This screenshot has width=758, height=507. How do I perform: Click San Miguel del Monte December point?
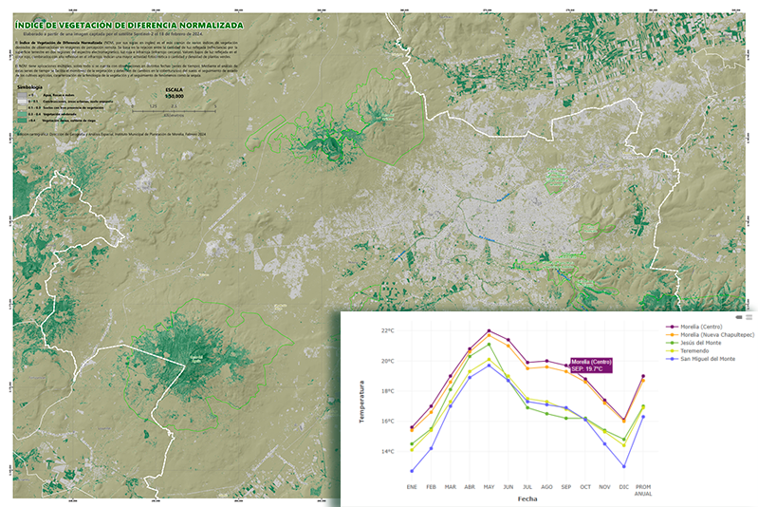coord(623,466)
